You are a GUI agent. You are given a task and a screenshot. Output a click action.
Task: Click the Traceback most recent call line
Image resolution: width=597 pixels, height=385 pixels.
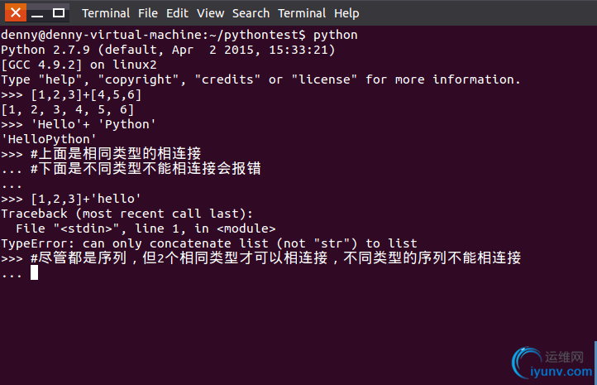pyautogui.click(x=127, y=214)
